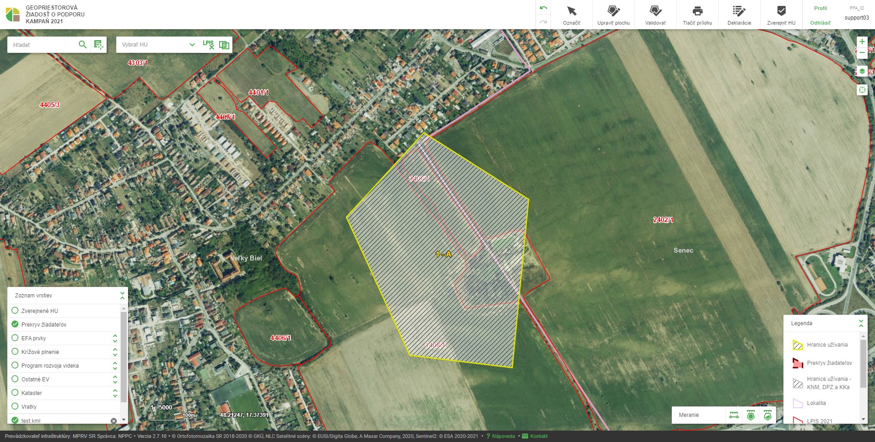The height and width of the screenshot is (442, 875).
Task: Remove the test.kml layer
Action: point(114,421)
